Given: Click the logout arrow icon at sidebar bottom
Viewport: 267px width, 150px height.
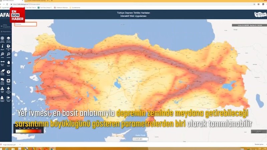Looking at the screenshot, I should [x=9, y=97].
